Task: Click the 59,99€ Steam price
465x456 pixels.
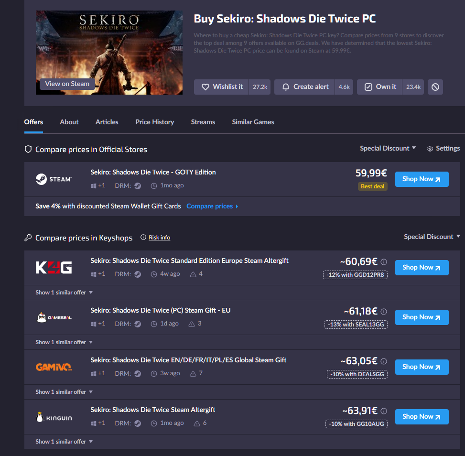Action: pos(371,173)
